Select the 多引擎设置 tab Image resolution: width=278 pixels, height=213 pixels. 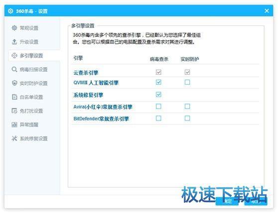tap(34, 56)
